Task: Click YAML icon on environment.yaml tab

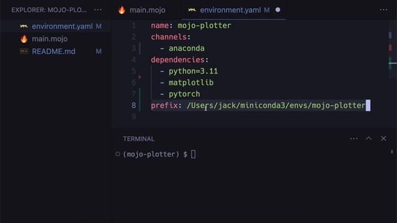Action: [192, 10]
